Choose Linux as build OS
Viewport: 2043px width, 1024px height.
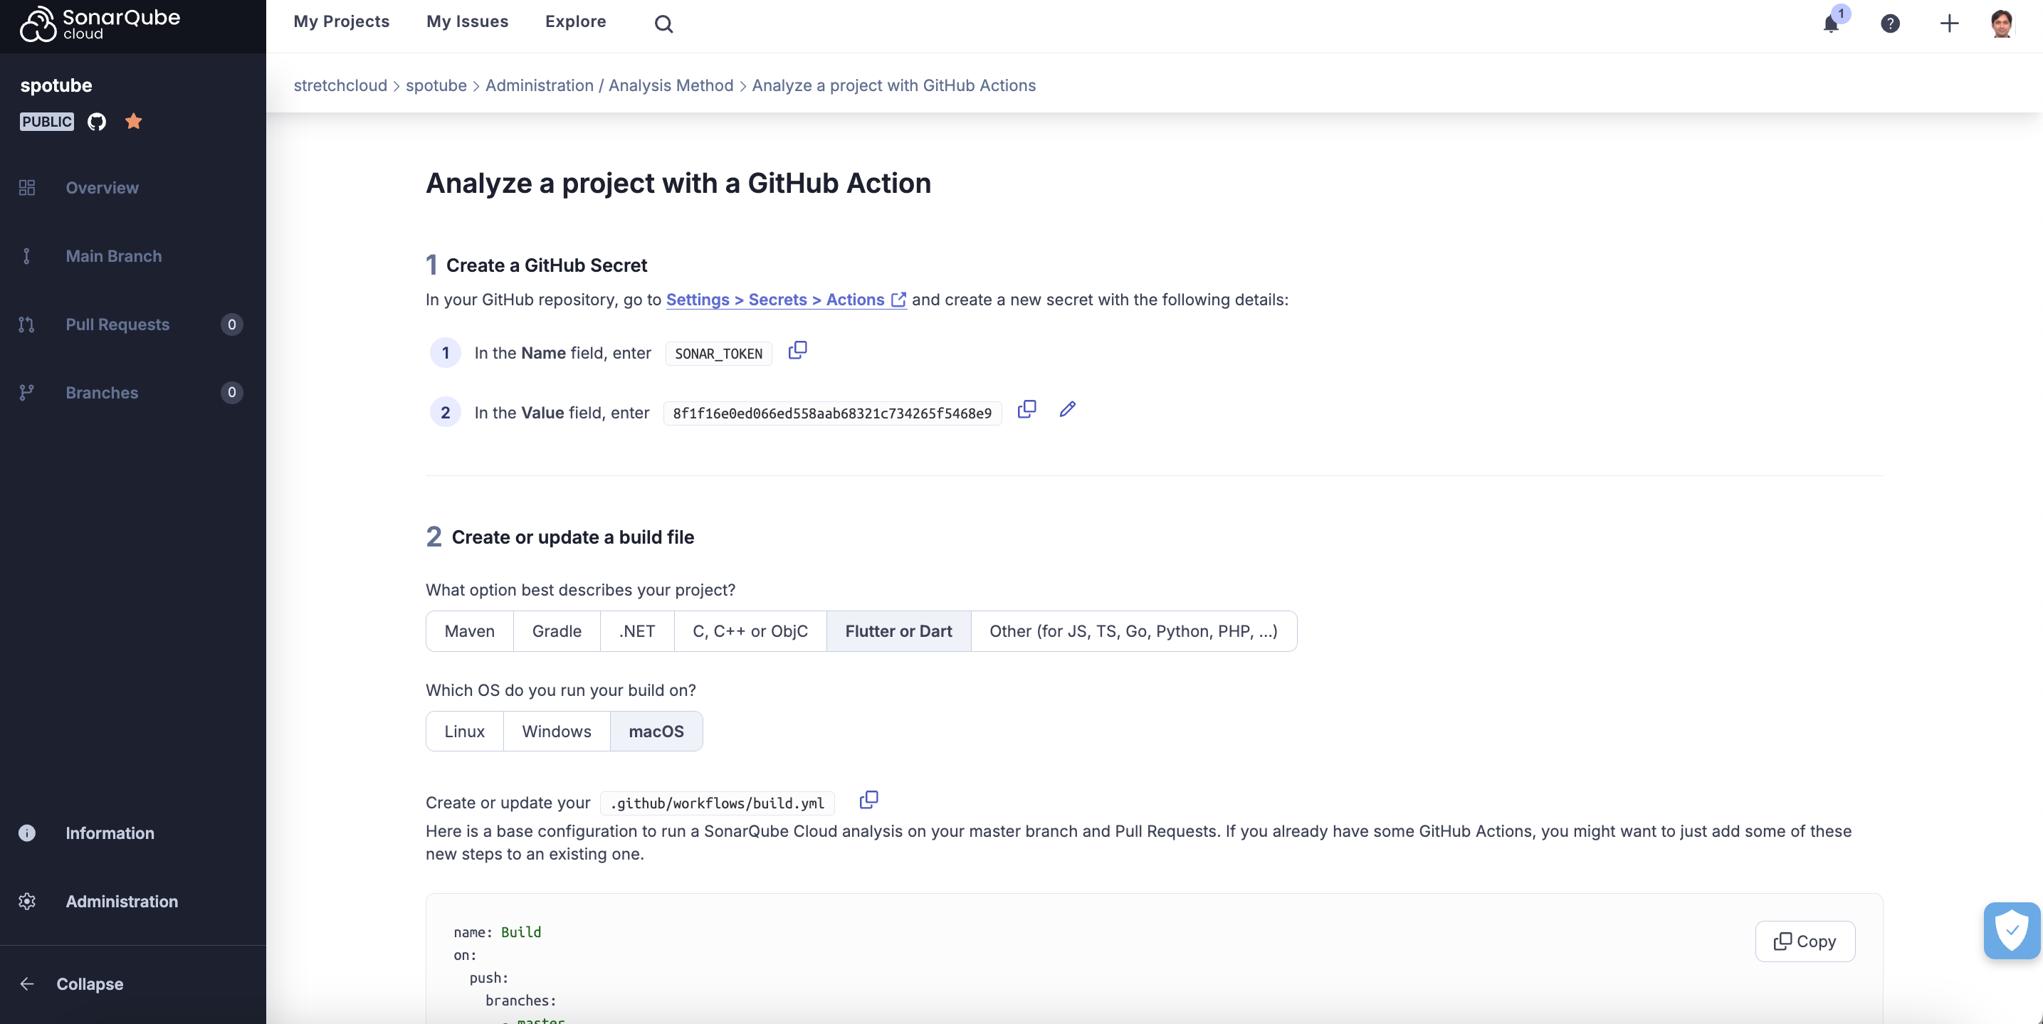pos(464,731)
